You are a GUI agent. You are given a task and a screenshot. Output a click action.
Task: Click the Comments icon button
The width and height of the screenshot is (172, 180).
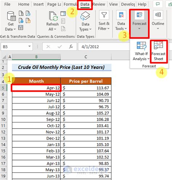tap(158, 4)
